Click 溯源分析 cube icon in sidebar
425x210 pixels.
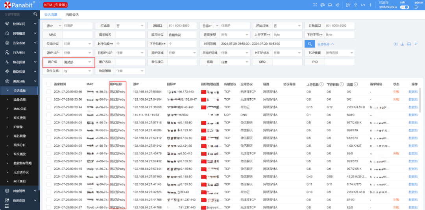click(x=7, y=81)
